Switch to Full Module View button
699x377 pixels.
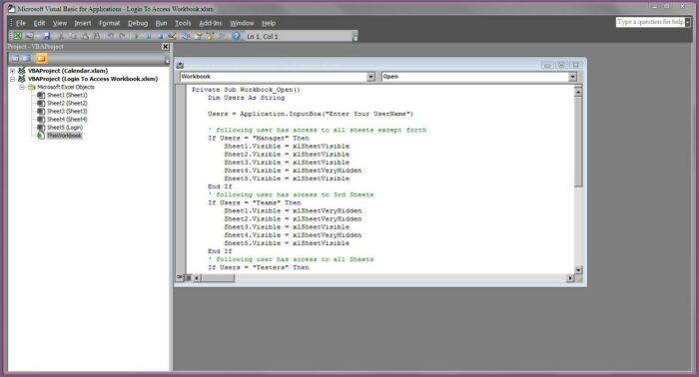[188, 277]
